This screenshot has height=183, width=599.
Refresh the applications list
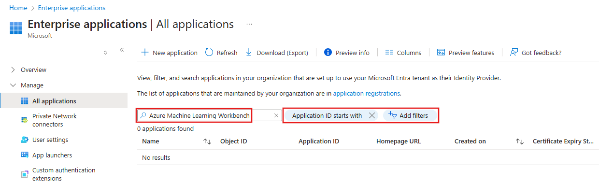click(221, 53)
